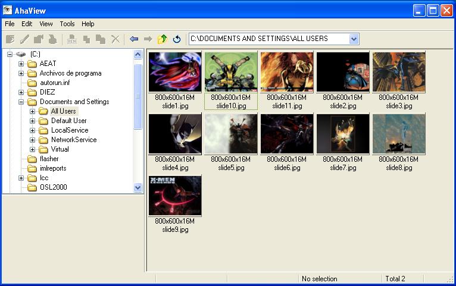This screenshot has height=286, width=456.
Task: Select the Virtual tree label
Action: [60, 149]
